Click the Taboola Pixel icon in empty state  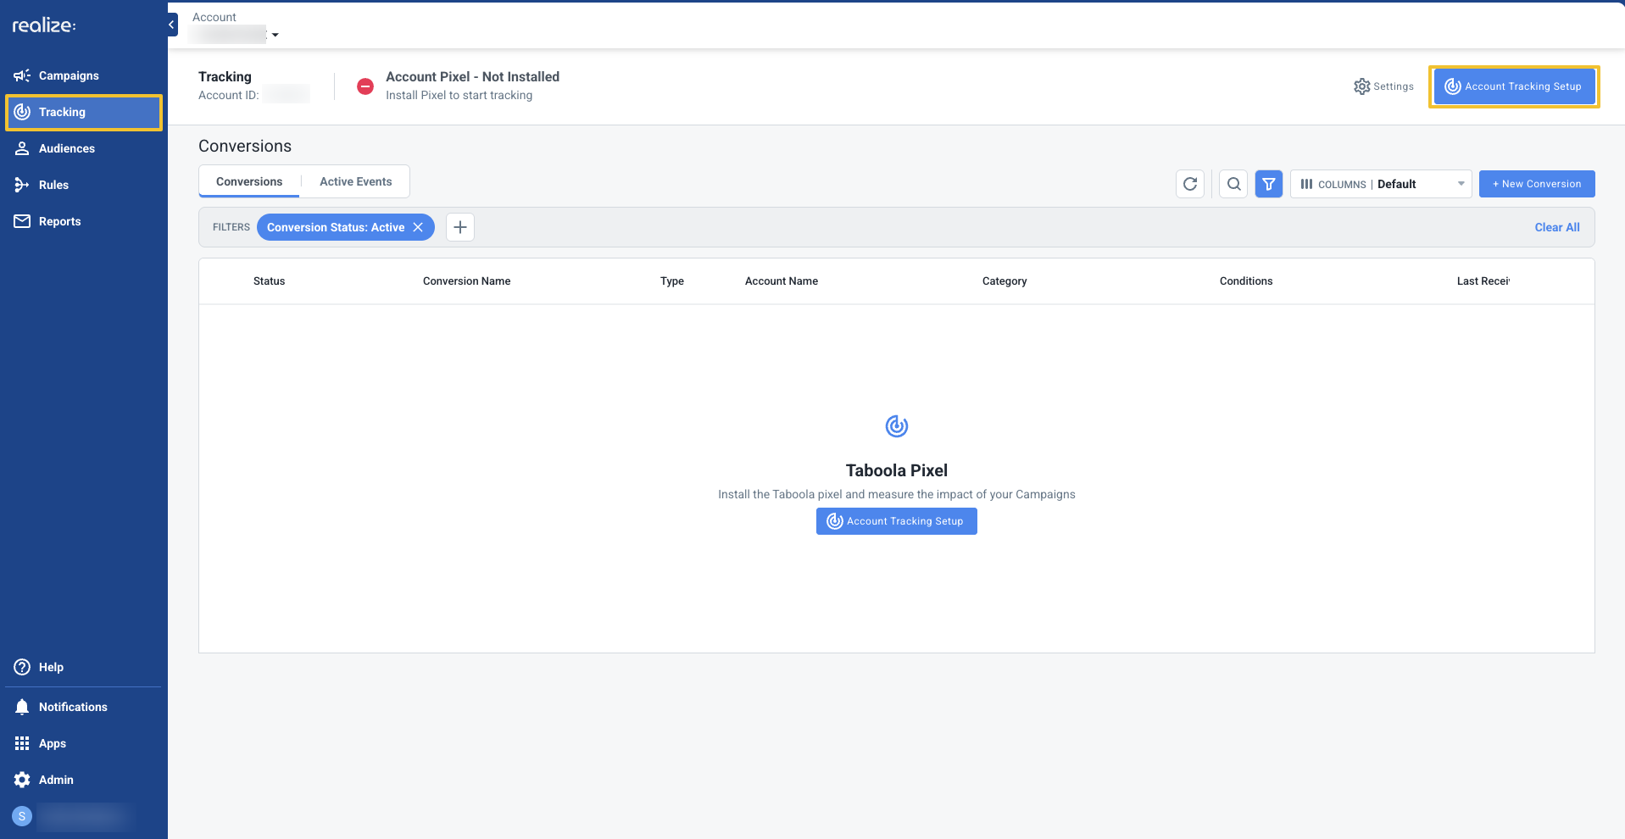(897, 425)
